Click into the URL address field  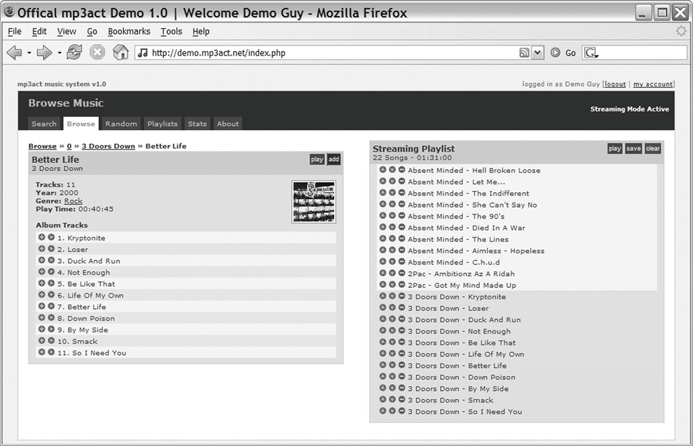pyautogui.click(x=332, y=53)
